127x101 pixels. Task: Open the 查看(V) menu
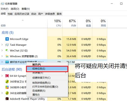point(26,9)
